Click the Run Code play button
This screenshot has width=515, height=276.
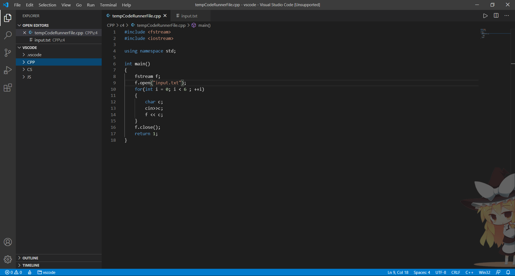pos(485,16)
